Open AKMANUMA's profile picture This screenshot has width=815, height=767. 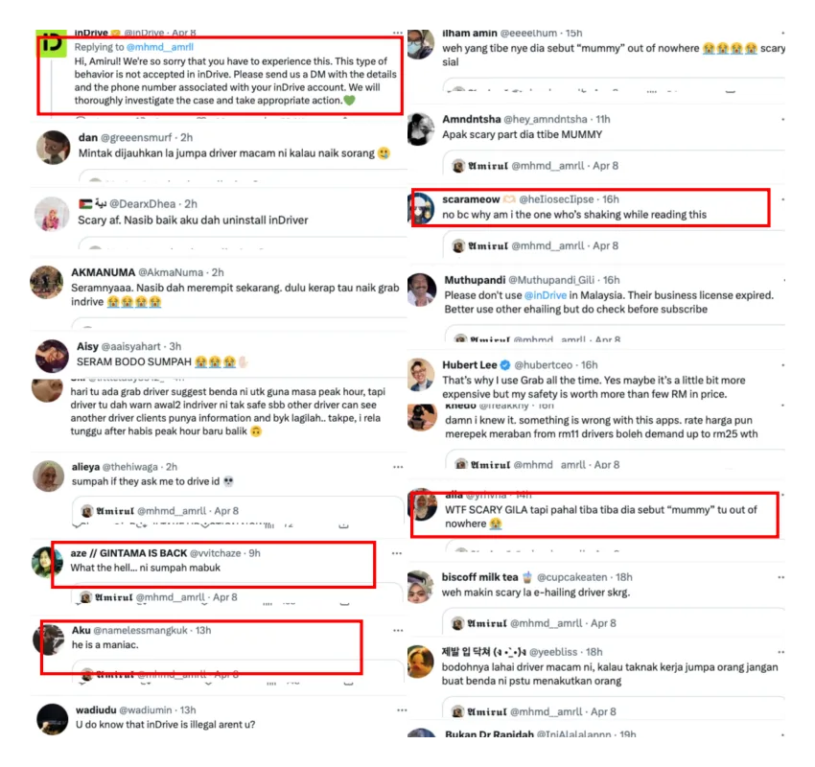[47, 282]
